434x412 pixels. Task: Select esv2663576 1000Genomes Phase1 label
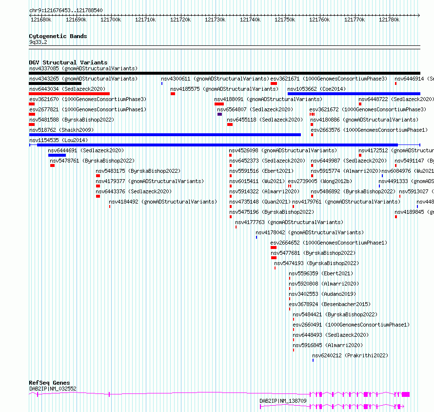coord(369,130)
